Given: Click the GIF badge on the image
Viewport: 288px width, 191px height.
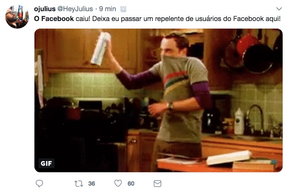Looking at the screenshot, I should pyautogui.click(x=47, y=163).
